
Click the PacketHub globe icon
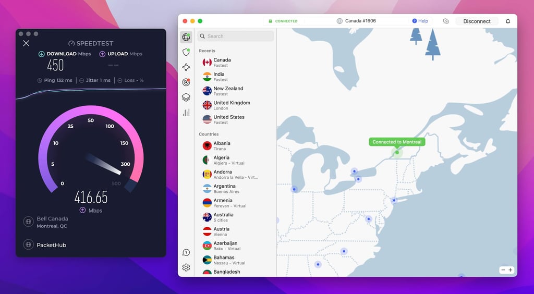pos(28,244)
